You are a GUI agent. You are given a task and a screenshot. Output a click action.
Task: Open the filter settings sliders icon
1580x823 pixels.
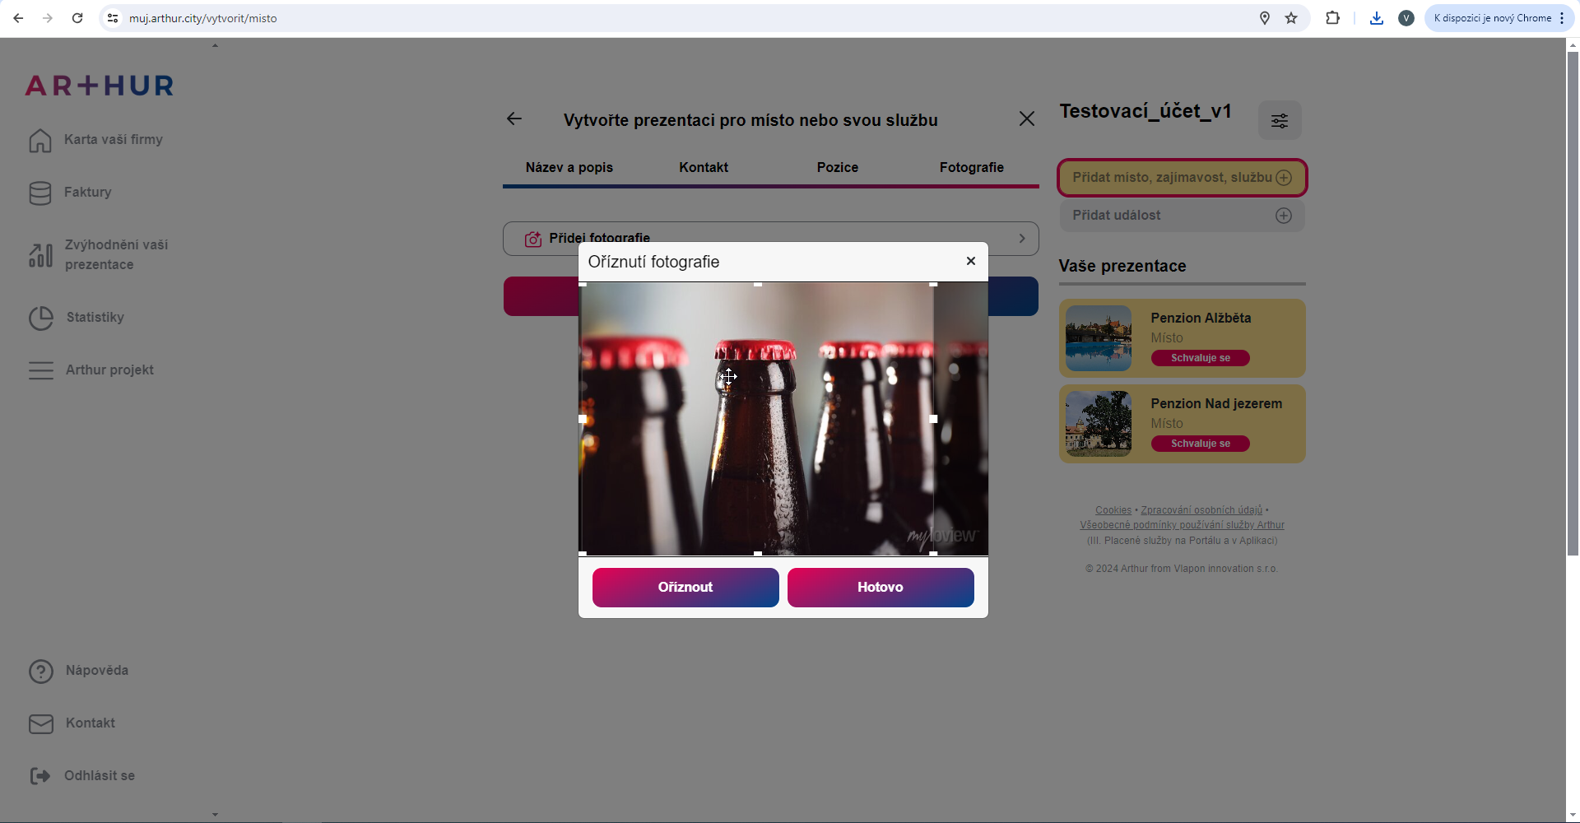(x=1279, y=121)
